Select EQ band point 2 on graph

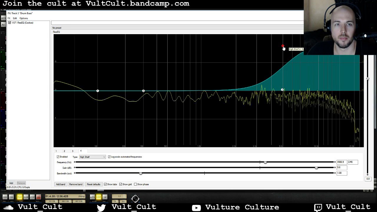click(x=143, y=91)
